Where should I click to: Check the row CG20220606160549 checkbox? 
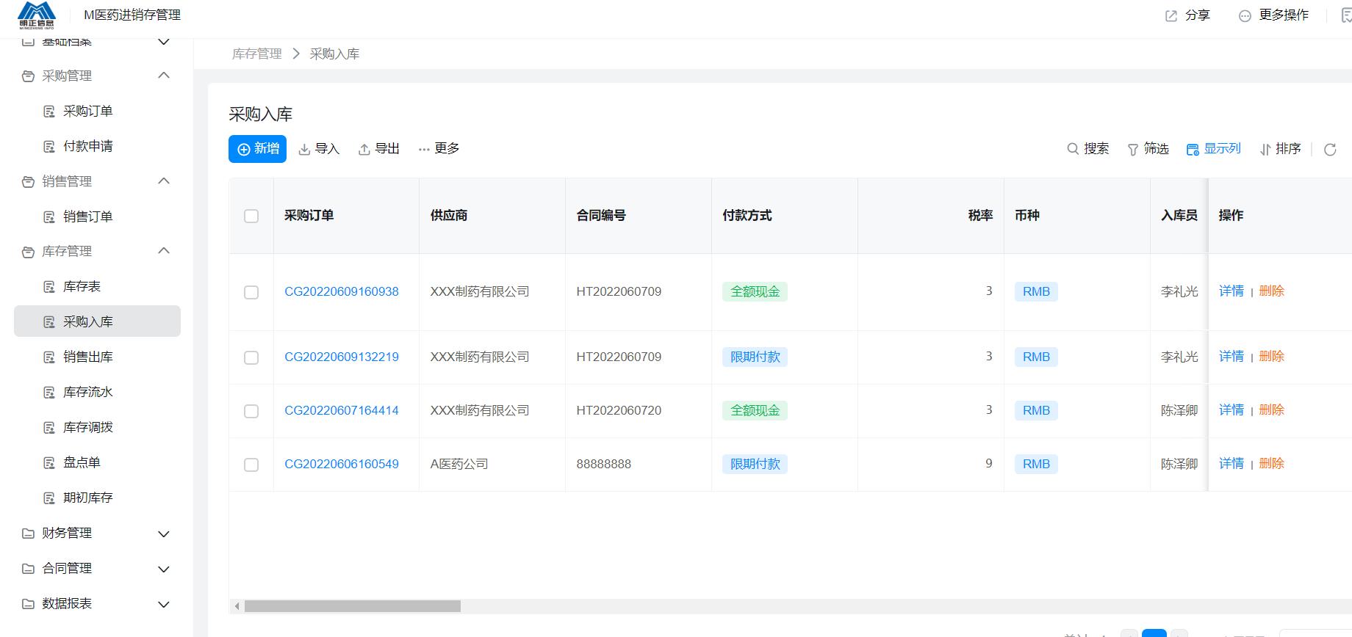click(x=251, y=465)
